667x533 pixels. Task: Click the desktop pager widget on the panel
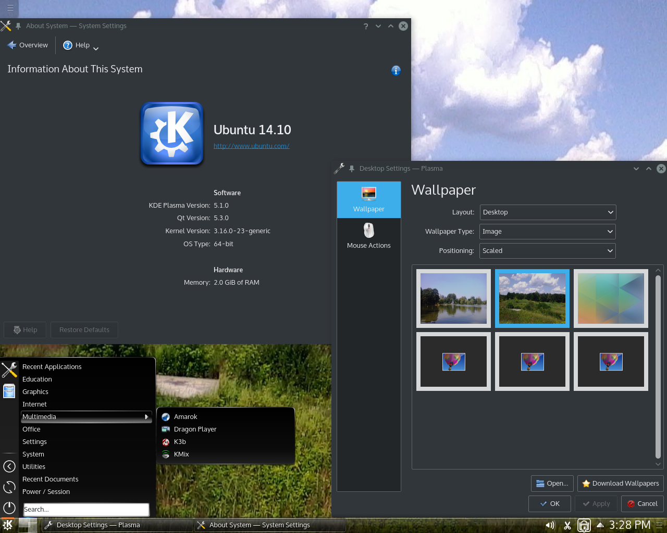tap(28, 525)
